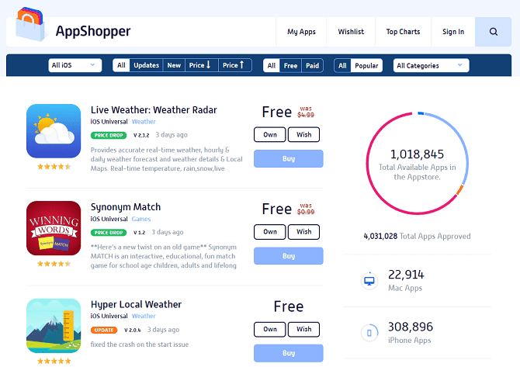Click 'fixed the crash on the start issue'

coord(140,344)
